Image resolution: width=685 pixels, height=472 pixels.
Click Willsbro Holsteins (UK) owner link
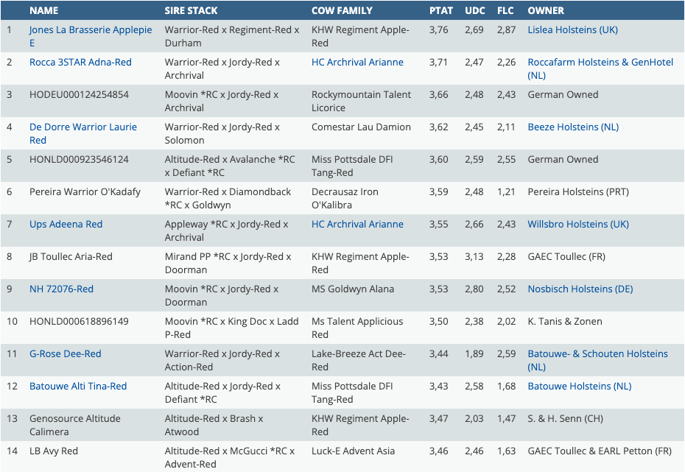[578, 225]
